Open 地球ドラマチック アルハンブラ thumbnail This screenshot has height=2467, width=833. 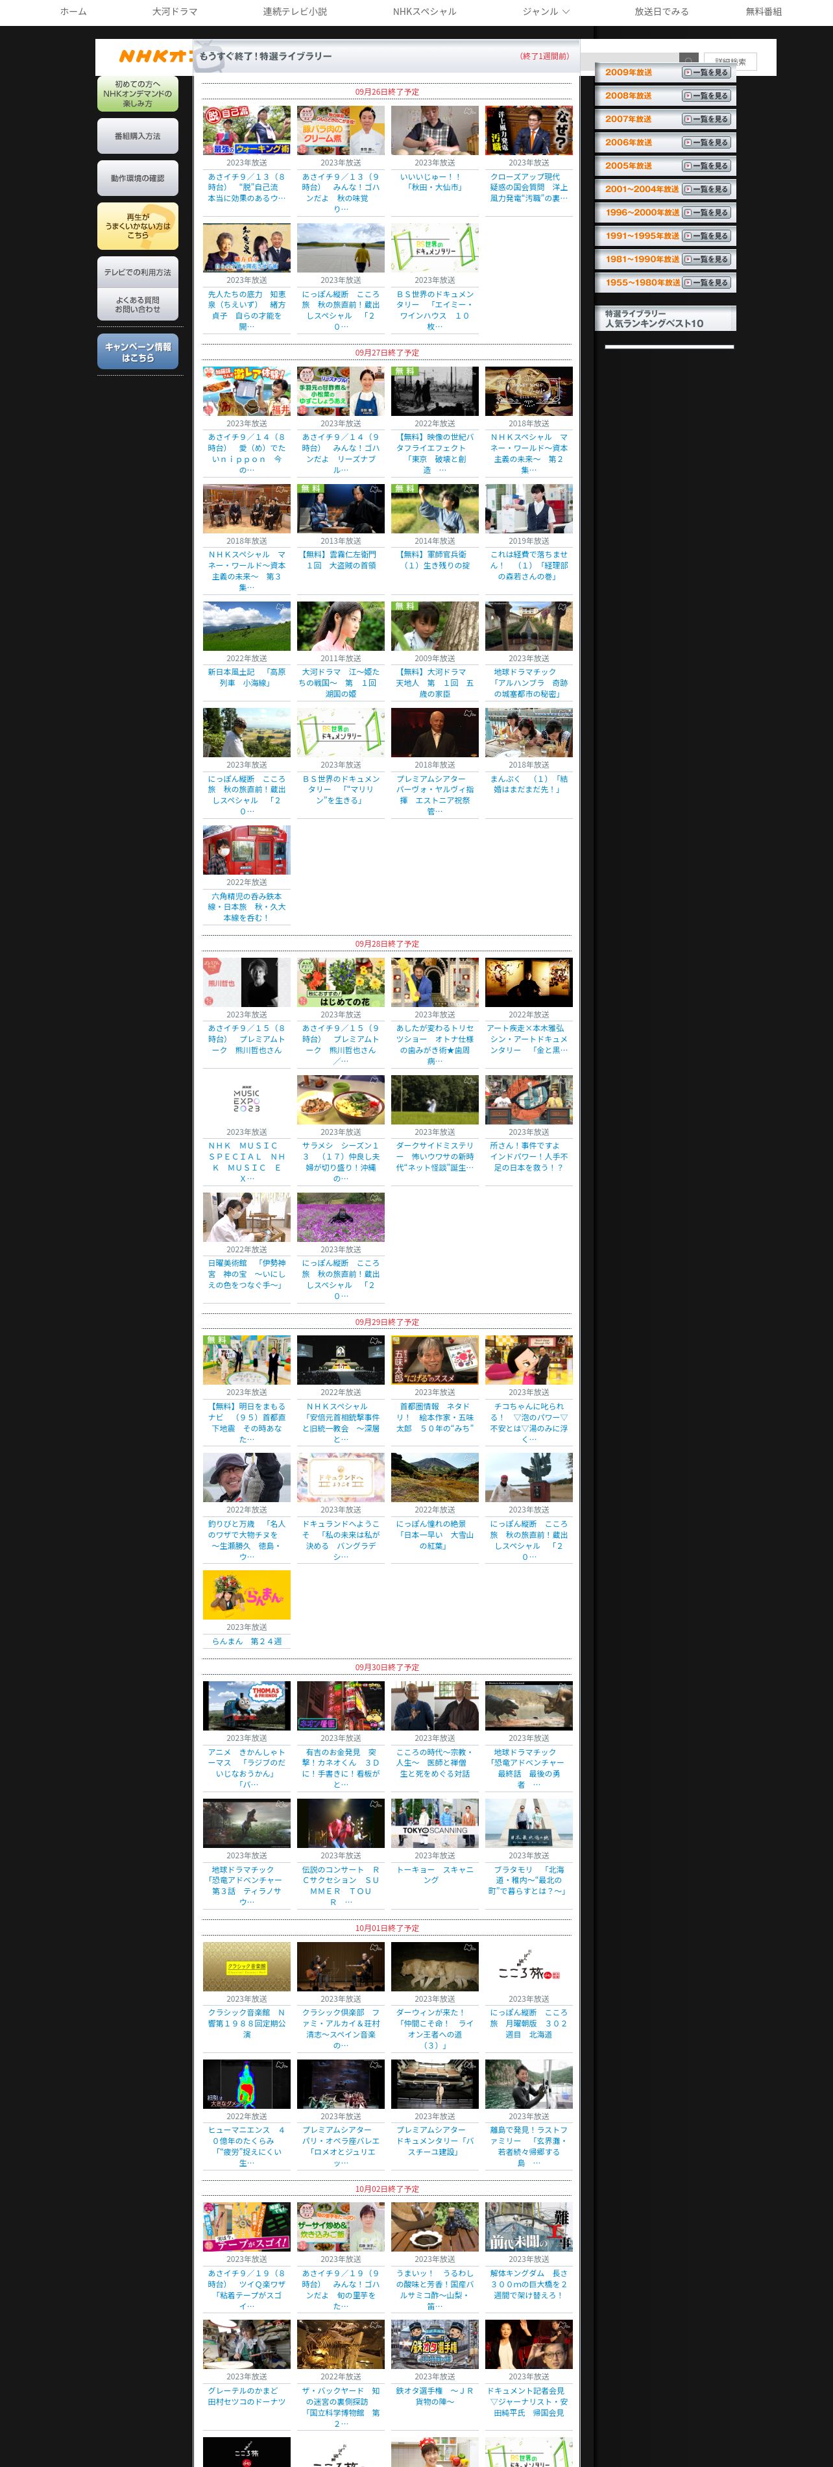click(x=529, y=626)
